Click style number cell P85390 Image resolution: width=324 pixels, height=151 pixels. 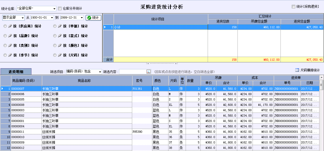tap(142, 132)
